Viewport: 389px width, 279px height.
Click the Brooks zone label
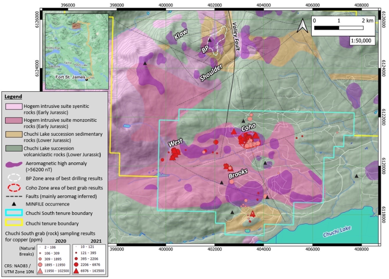click(238, 174)
